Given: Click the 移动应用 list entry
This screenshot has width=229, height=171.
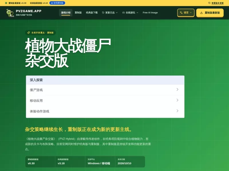Looking at the screenshot, I should tap(105, 101).
